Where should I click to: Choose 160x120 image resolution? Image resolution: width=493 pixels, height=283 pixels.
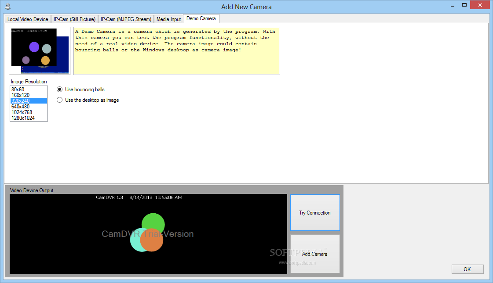click(29, 95)
